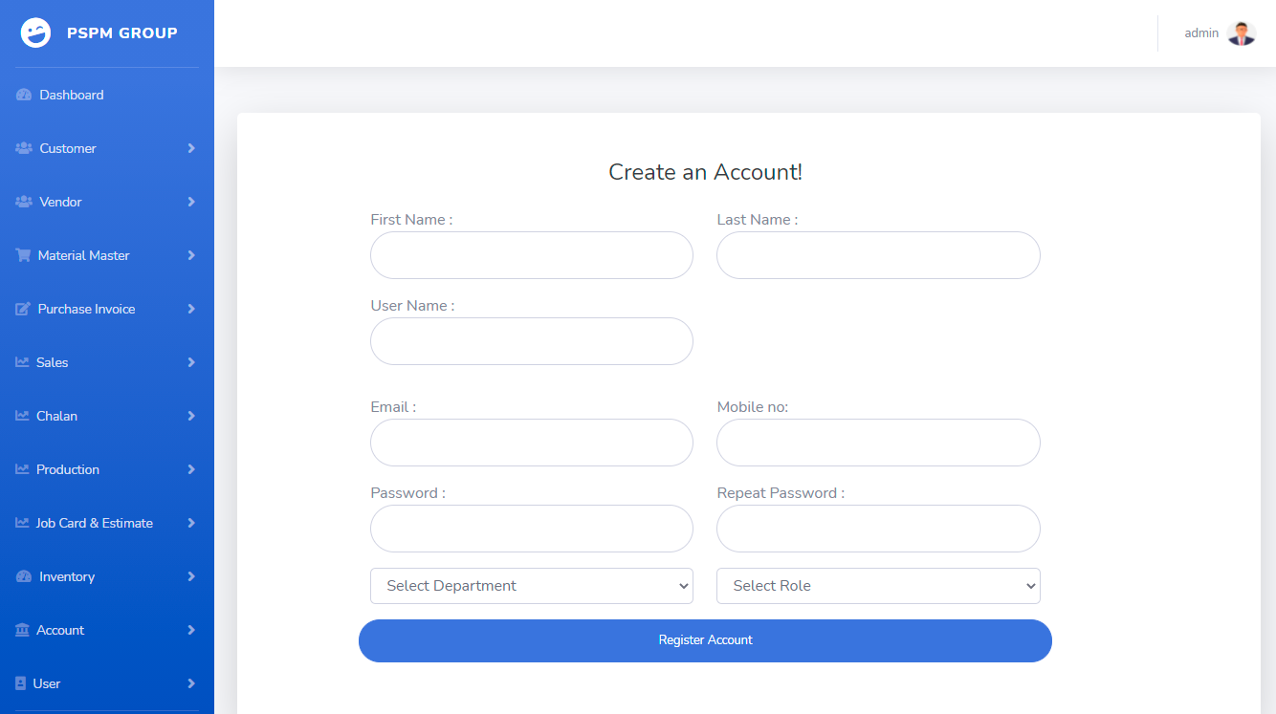
Task: Open the Select Department dropdown
Action: pyautogui.click(x=531, y=586)
